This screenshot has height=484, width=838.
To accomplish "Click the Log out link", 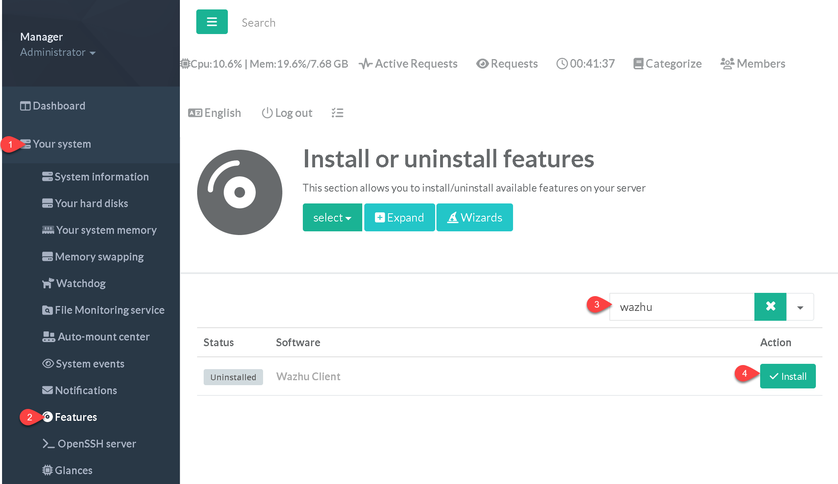I will 287,113.
